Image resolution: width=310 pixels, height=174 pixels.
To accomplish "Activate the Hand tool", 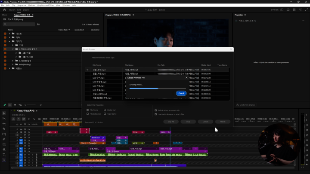I will [4, 149].
